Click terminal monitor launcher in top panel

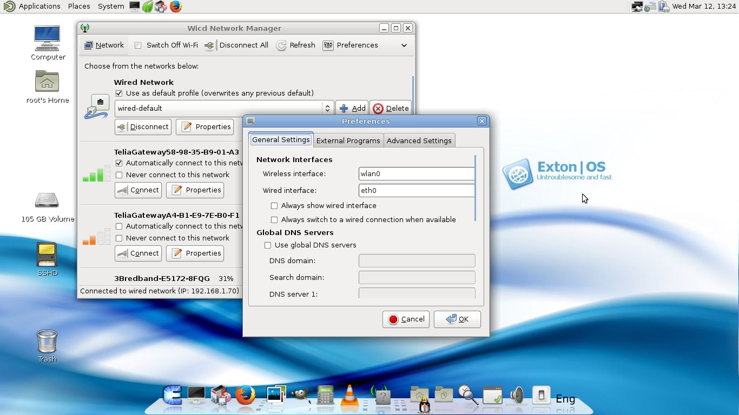pyautogui.click(x=134, y=6)
